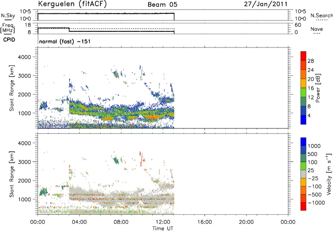The height and width of the screenshot is (231, 333).
Task: Click the 'Freq. [MHz]' axis label
Action: 7,28
